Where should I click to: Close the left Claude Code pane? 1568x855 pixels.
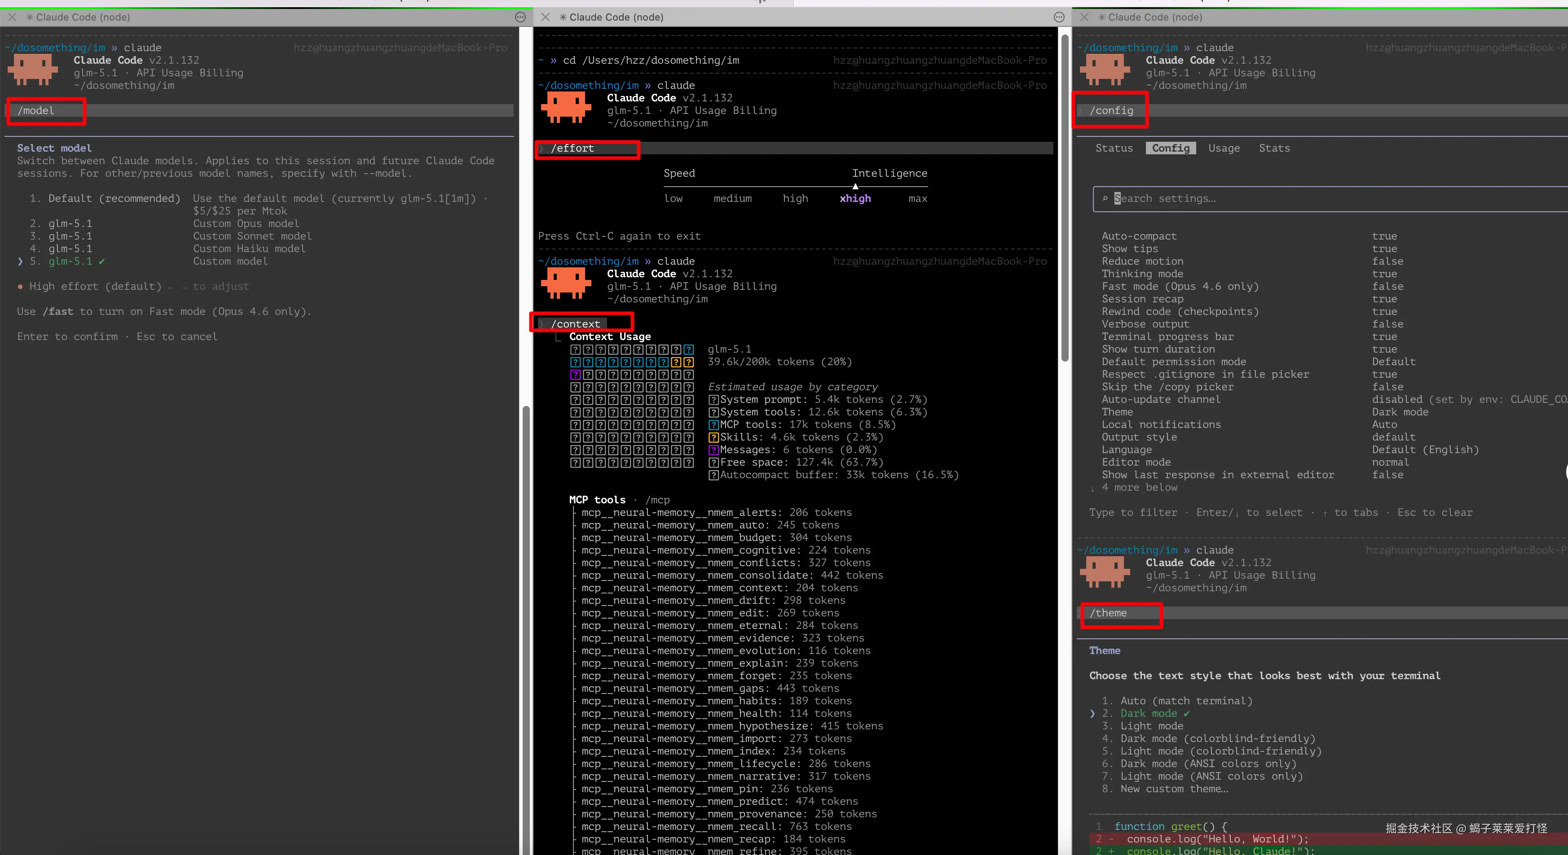tap(12, 17)
